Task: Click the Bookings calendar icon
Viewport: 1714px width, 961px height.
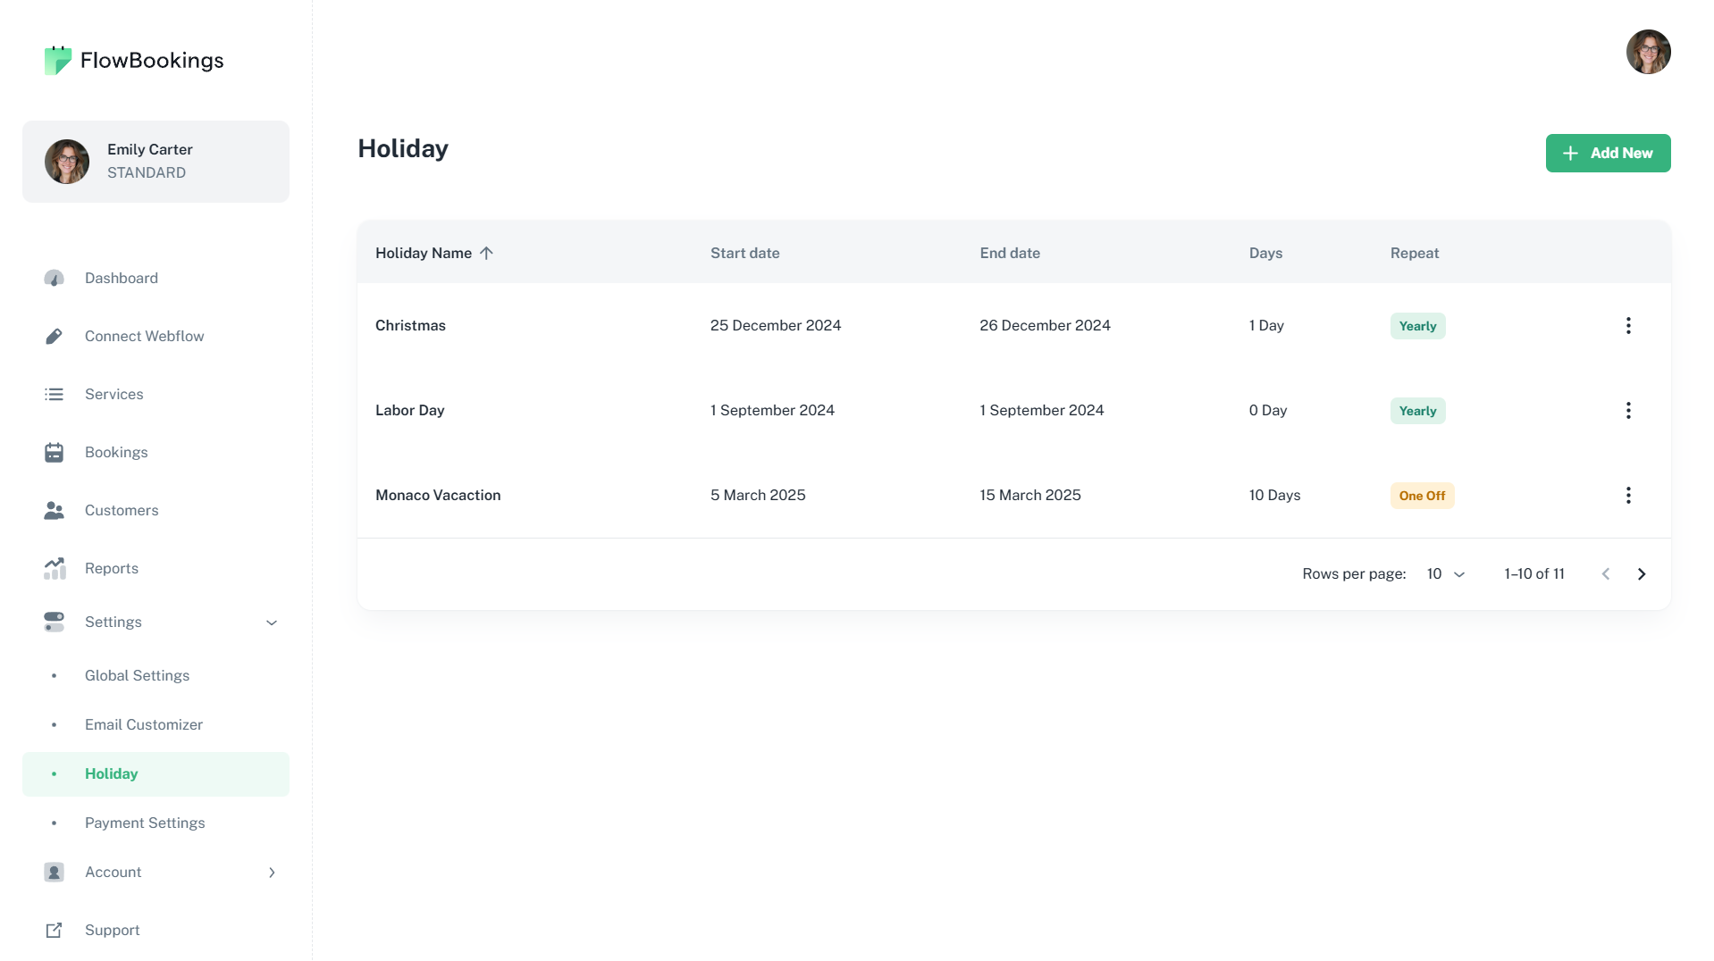Action: 54,453
